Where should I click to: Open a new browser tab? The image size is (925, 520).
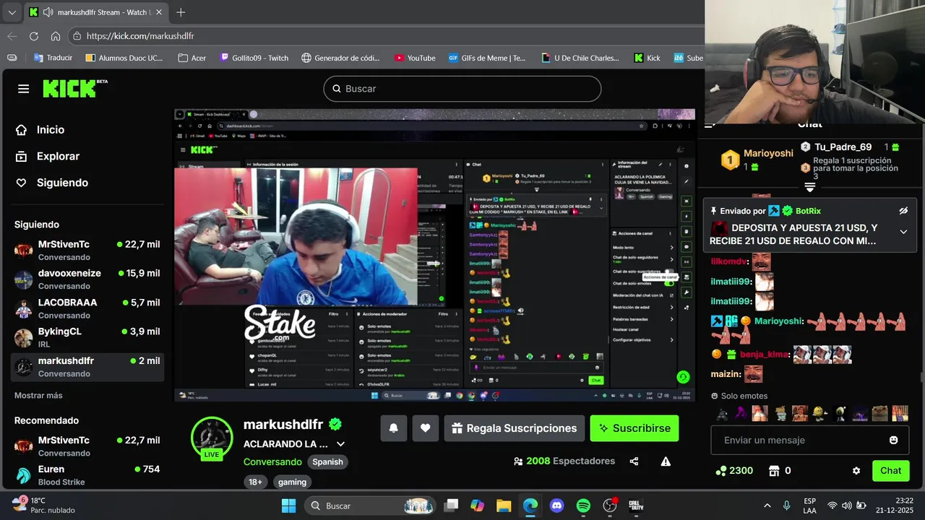(181, 12)
